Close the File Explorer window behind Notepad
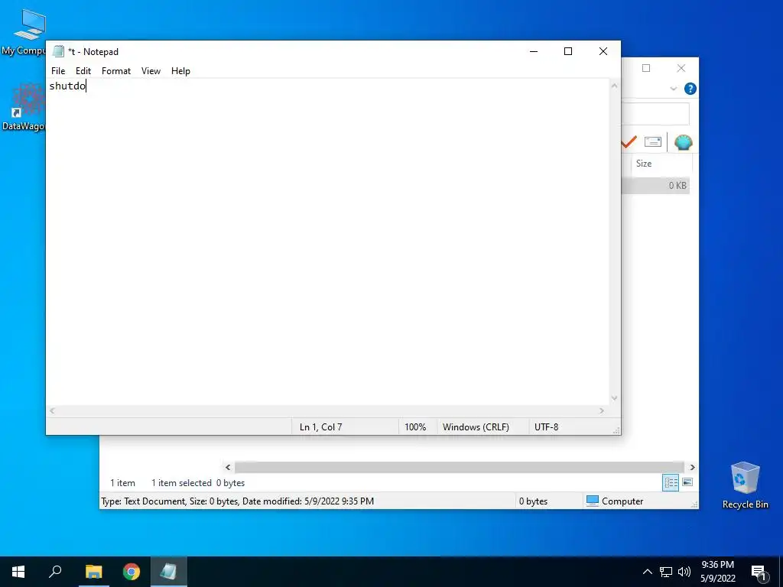783x587 pixels. coord(681,68)
